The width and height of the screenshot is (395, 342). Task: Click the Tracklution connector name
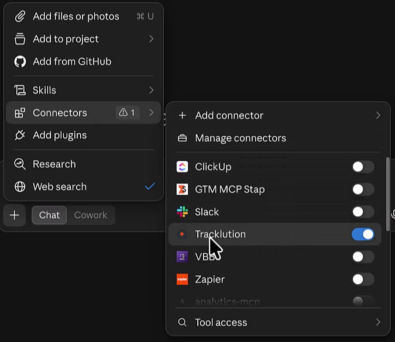[221, 234]
